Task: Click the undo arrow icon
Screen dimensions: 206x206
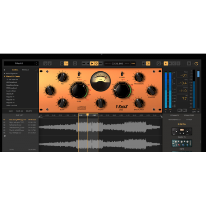Action: click(45, 63)
